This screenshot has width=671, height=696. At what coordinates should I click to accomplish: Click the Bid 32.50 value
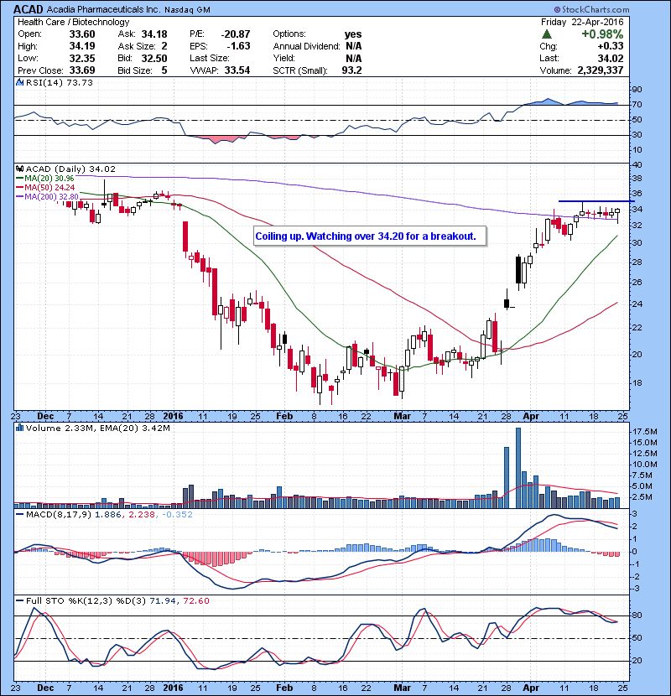pyautogui.click(x=154, y=58)
